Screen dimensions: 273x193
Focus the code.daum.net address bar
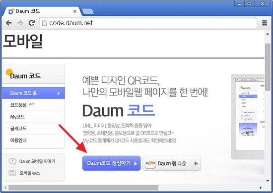[x=148, y=23]
